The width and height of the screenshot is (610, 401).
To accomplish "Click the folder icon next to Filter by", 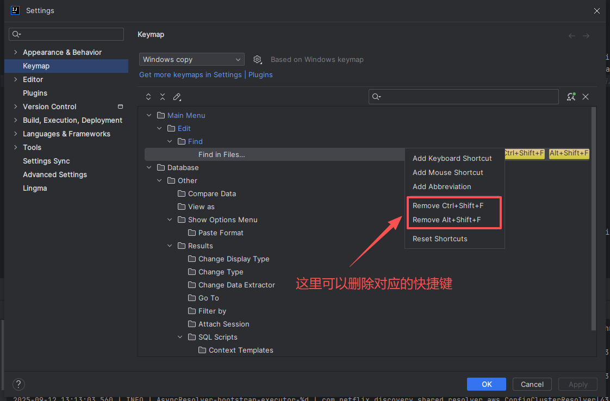I will [192, 311].
